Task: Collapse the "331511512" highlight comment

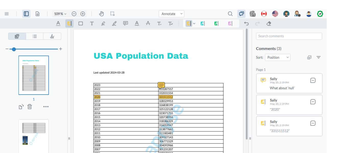Action: point(313,123)
